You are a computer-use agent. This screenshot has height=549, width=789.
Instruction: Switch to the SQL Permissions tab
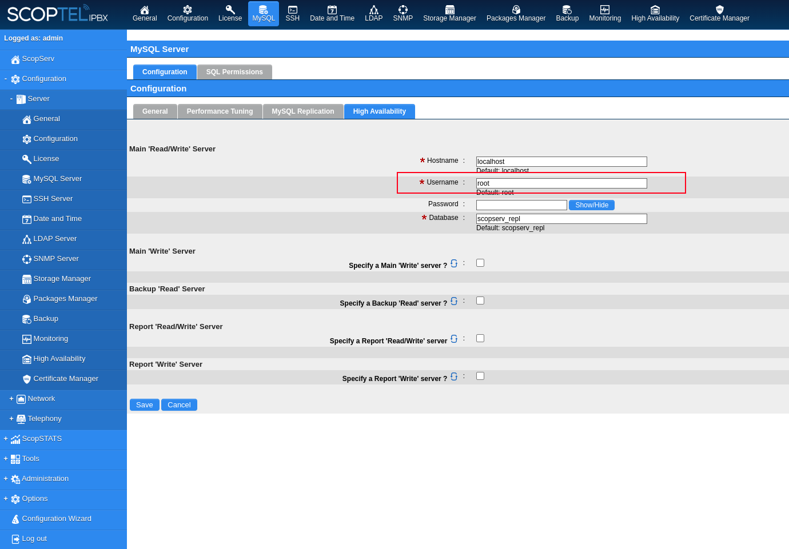pyautogui.click(x=234, y=72)
